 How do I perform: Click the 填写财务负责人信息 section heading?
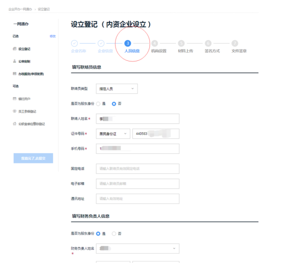click(91, 216)
